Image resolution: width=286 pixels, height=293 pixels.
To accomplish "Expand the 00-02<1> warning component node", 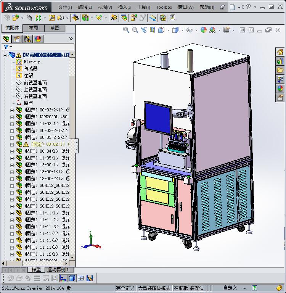I will (12, 145).
